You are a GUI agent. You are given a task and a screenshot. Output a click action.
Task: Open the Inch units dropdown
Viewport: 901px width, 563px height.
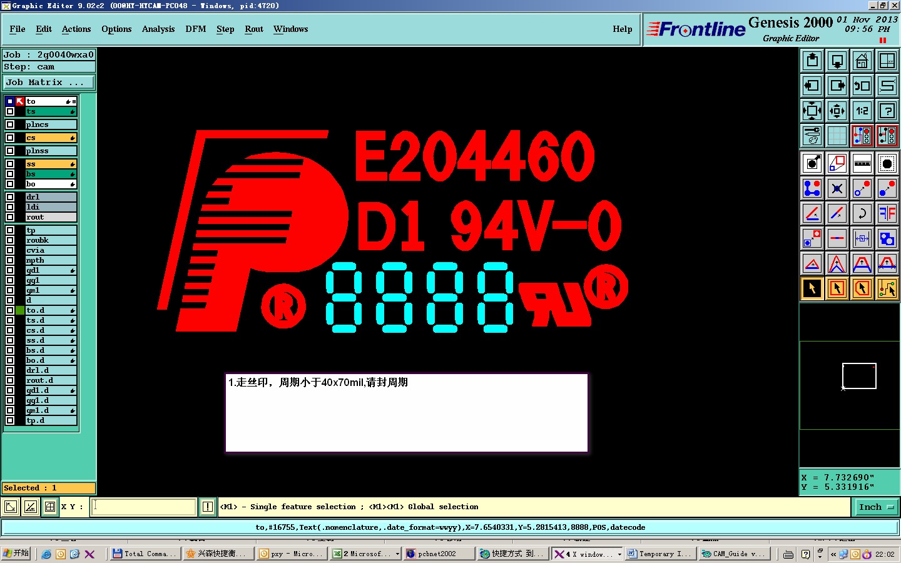point(877,507)
